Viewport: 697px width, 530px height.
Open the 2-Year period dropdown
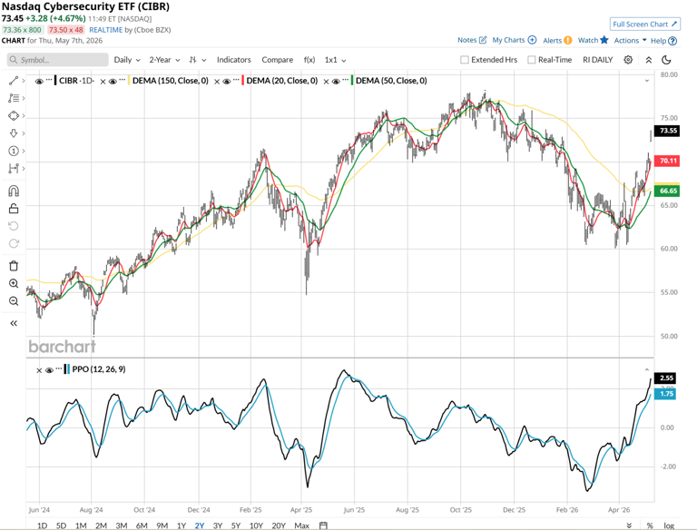pos(164,60)
